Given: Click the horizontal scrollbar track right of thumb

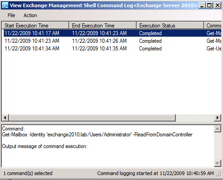Looking at the screenshot, I should coord(195,117).
